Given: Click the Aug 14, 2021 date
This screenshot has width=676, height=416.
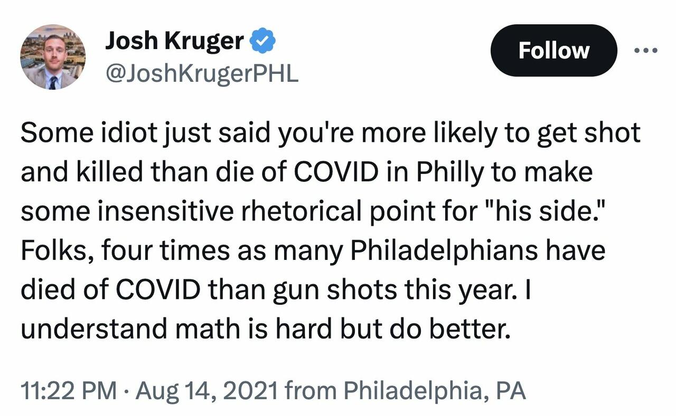Looking at the screenshot, I should click(206, 391).
